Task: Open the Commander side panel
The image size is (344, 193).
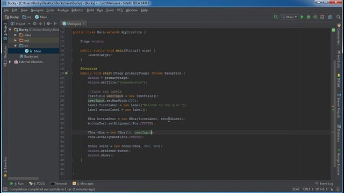Action: 339,34
